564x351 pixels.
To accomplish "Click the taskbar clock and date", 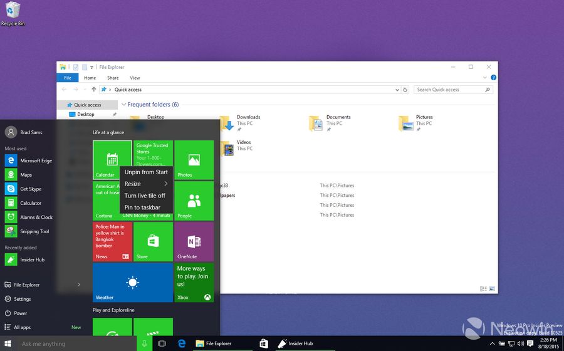I will tap(548, 343).
